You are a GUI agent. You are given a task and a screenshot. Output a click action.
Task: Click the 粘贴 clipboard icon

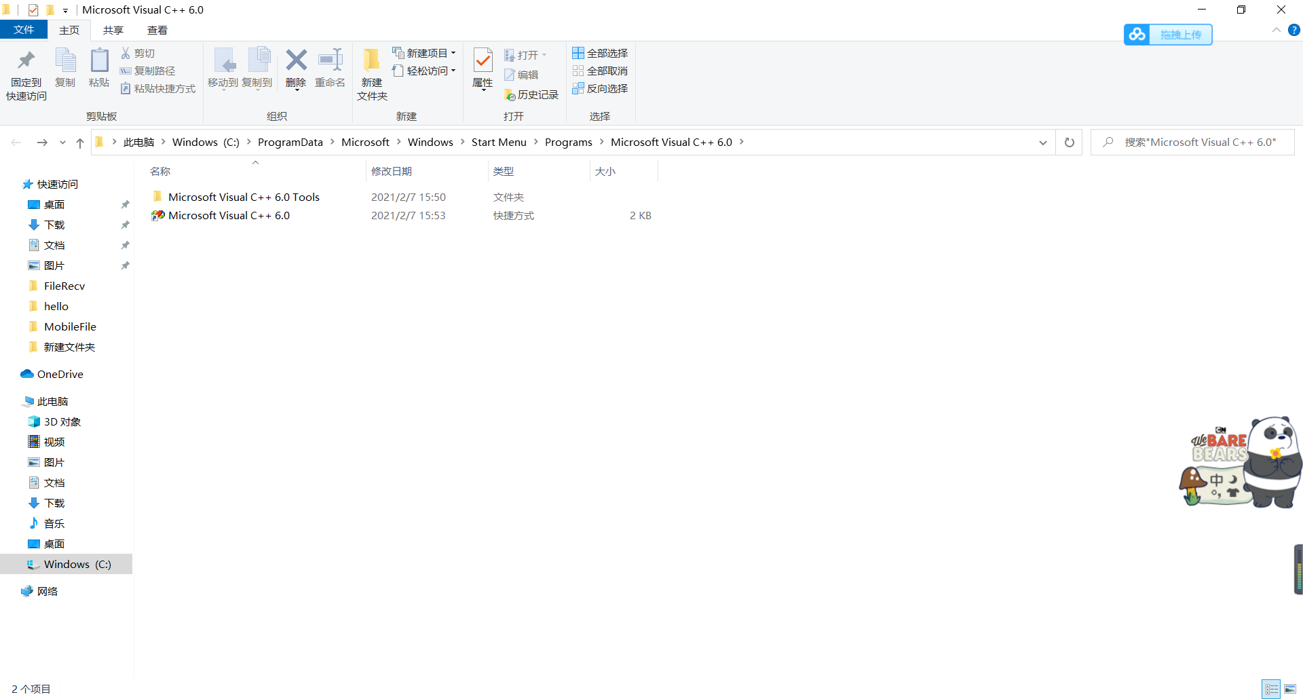99,60
